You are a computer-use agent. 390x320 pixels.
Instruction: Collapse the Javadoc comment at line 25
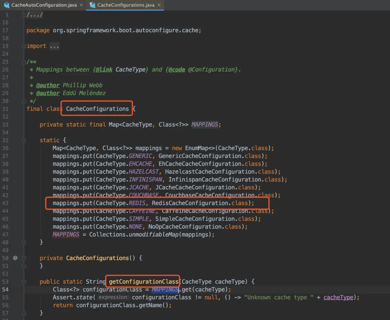coord(24,62)
